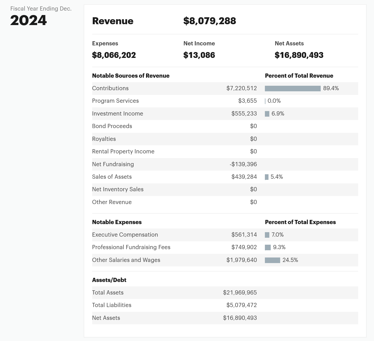The width and height of the screenshot is (374, 341).
Task: Click the "Net Income" summary label
Action: (199, 43)
